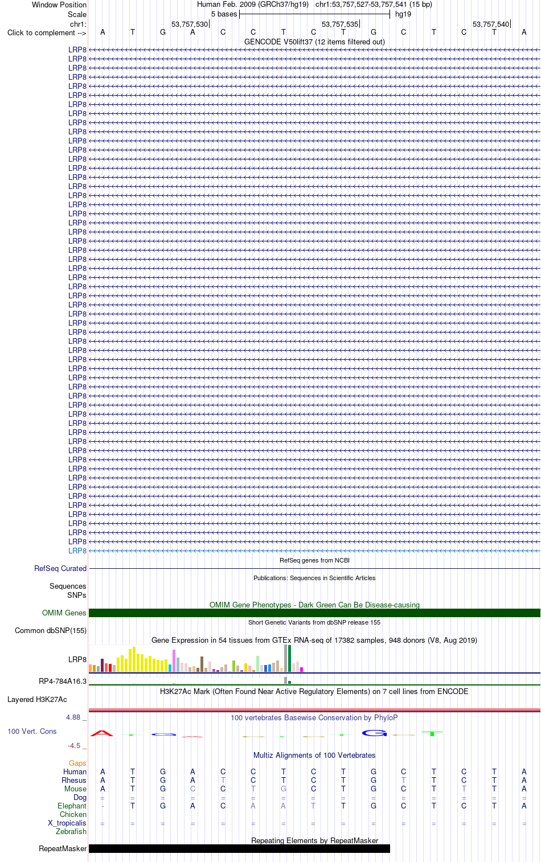Image resolution: width=541 pixels, height=862 pixels.
Task: Click the 'Sequences SNPs' track label
Action: click(x=68, y=590)
